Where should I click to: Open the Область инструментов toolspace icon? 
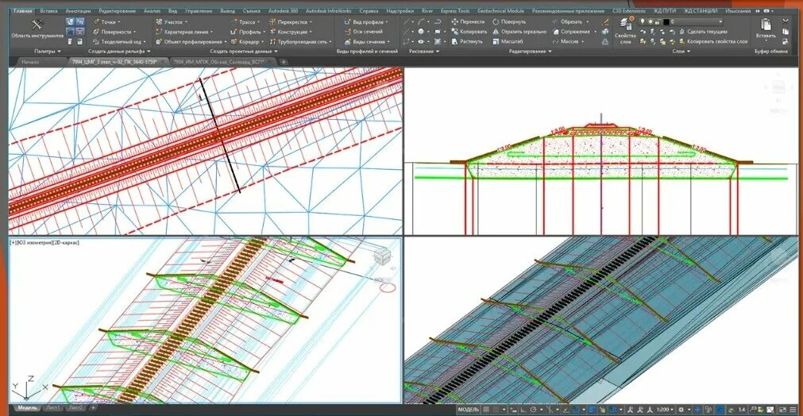click(x=37, y=29)
